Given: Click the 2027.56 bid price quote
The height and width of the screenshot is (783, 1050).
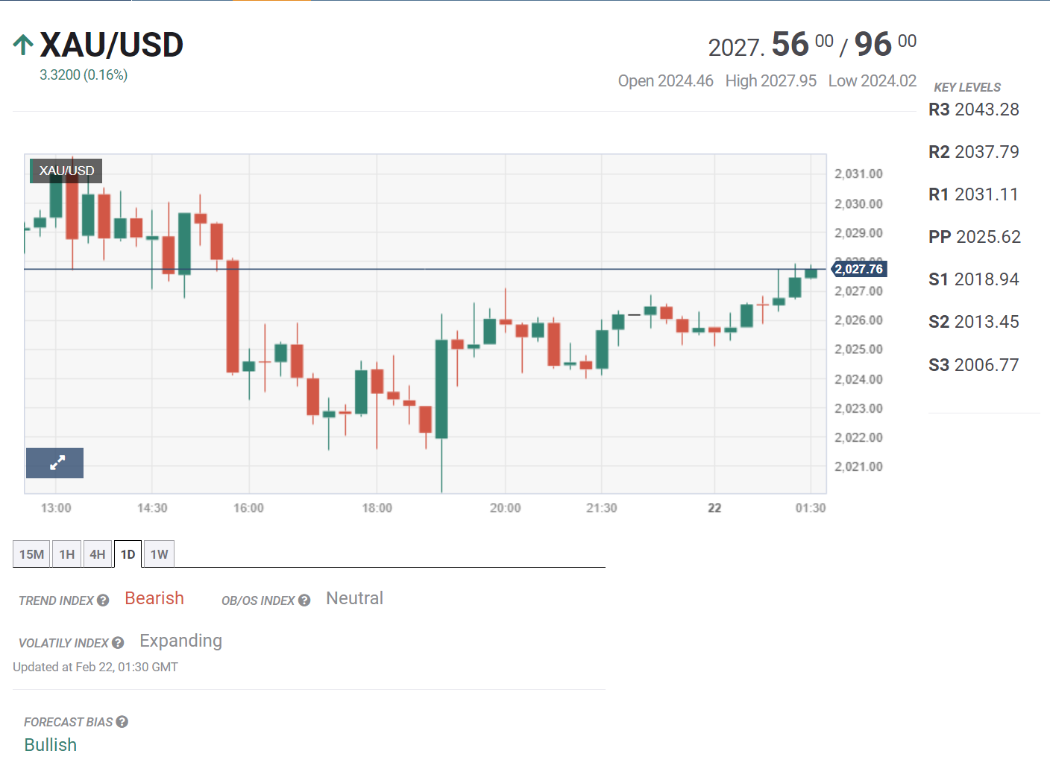Looking at the screenshot, I should click(x=770, y=45).
